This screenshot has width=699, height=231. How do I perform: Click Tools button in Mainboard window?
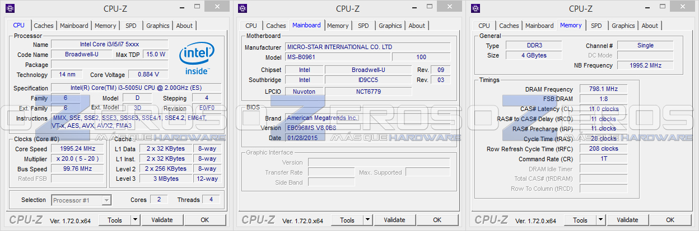coord(347,220)
